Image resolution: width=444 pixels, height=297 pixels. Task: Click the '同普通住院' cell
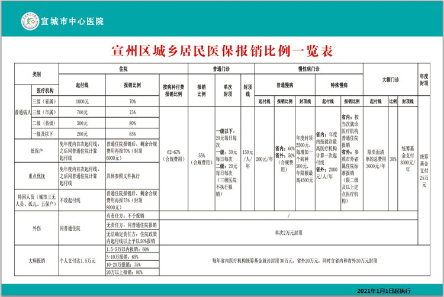[82, 228]
